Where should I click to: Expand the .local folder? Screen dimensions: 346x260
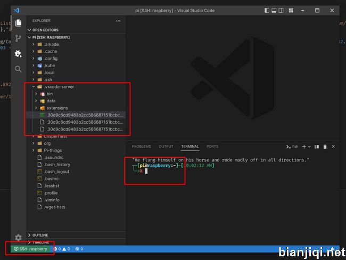[76, 72]
